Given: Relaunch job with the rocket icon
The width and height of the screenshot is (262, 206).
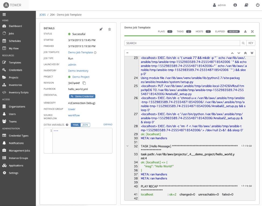Looking at the screenshot, I should [101, 29].
